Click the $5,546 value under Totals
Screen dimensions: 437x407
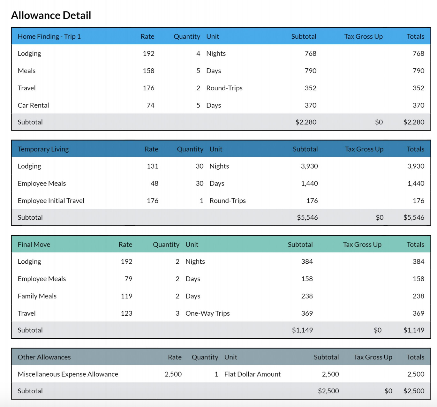[414, 217]
